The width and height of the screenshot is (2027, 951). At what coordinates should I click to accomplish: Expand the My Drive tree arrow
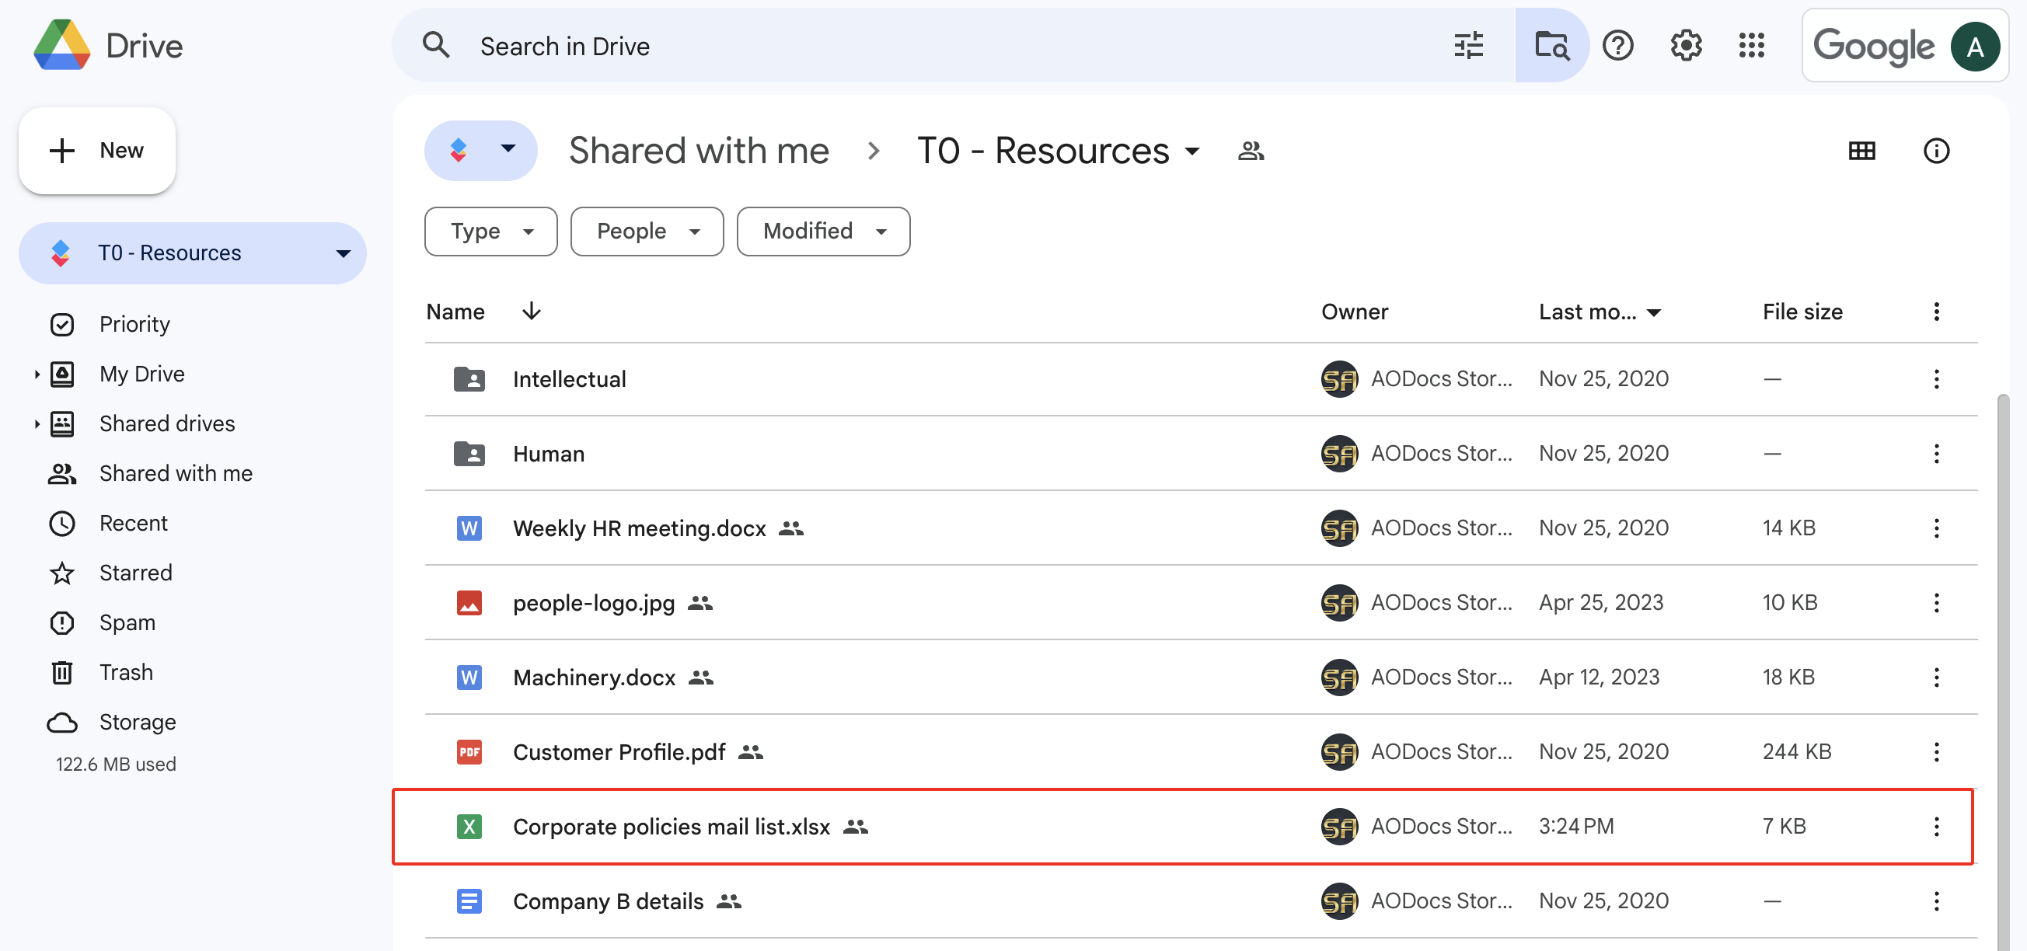coord(37,374)
